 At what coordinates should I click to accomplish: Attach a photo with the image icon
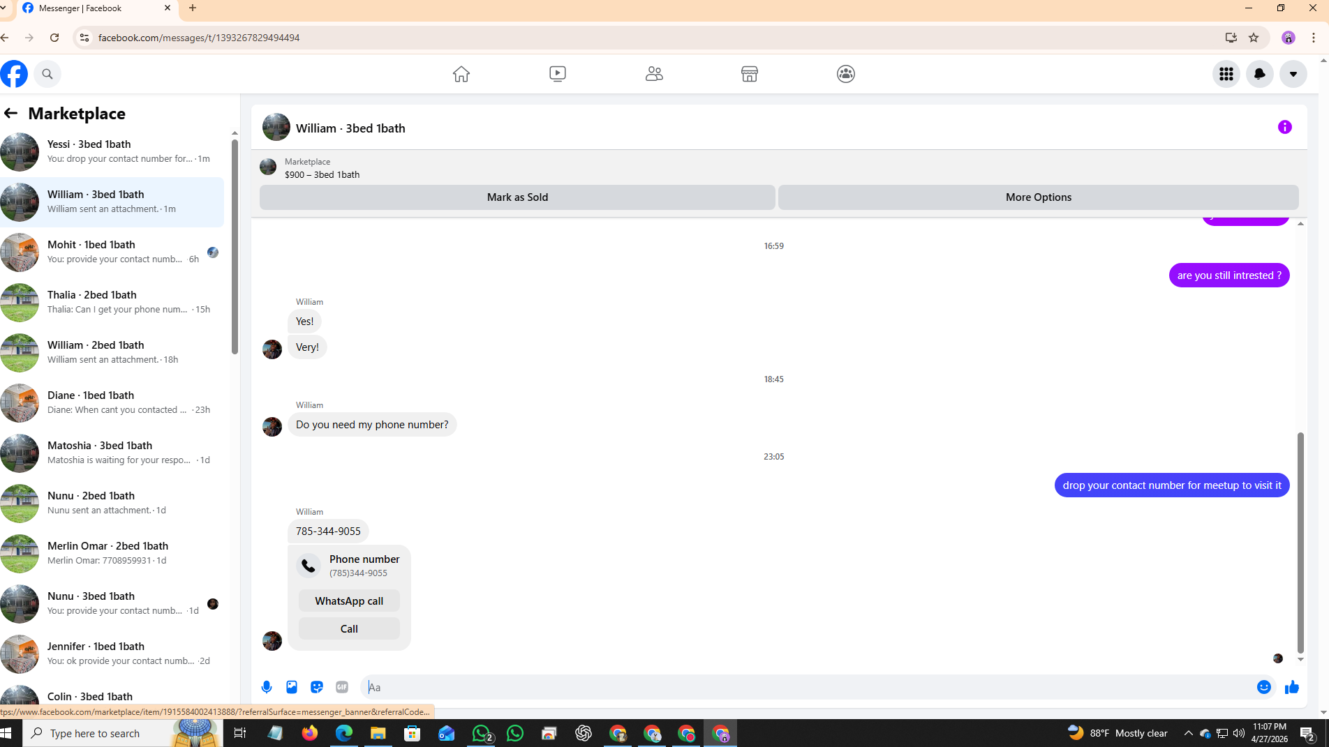[292, 687]
